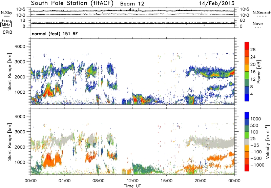Click the '04:00' time tick label
Viewport: 271px width, 188px height.
point(65,181)
